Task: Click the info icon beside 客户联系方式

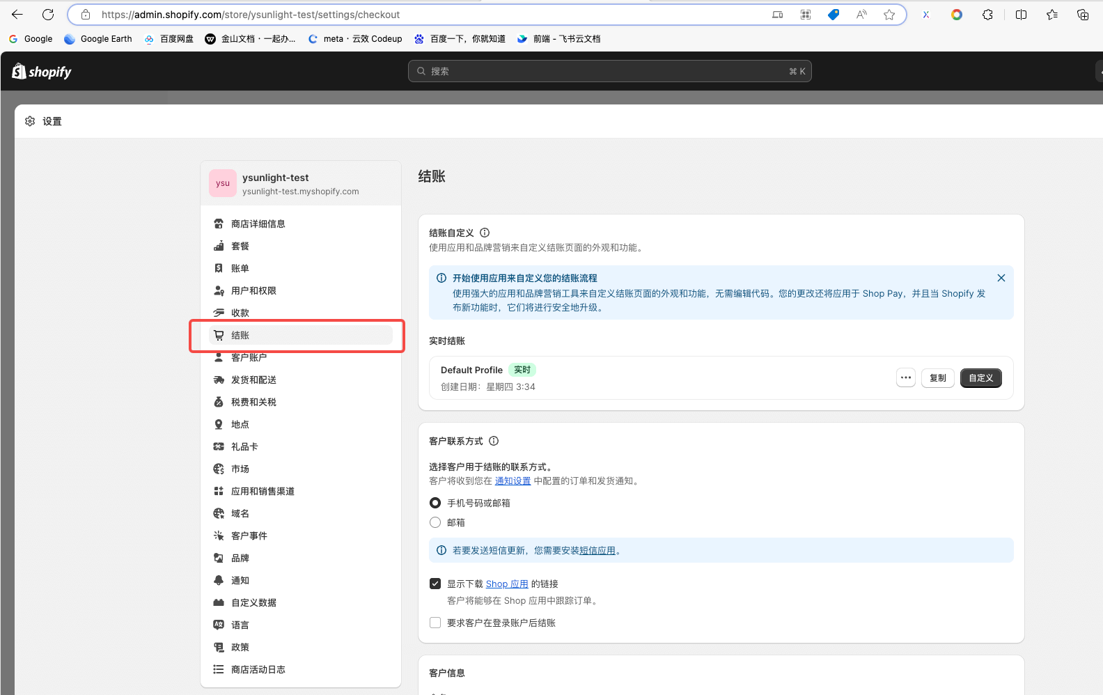Action: (494, 441)
